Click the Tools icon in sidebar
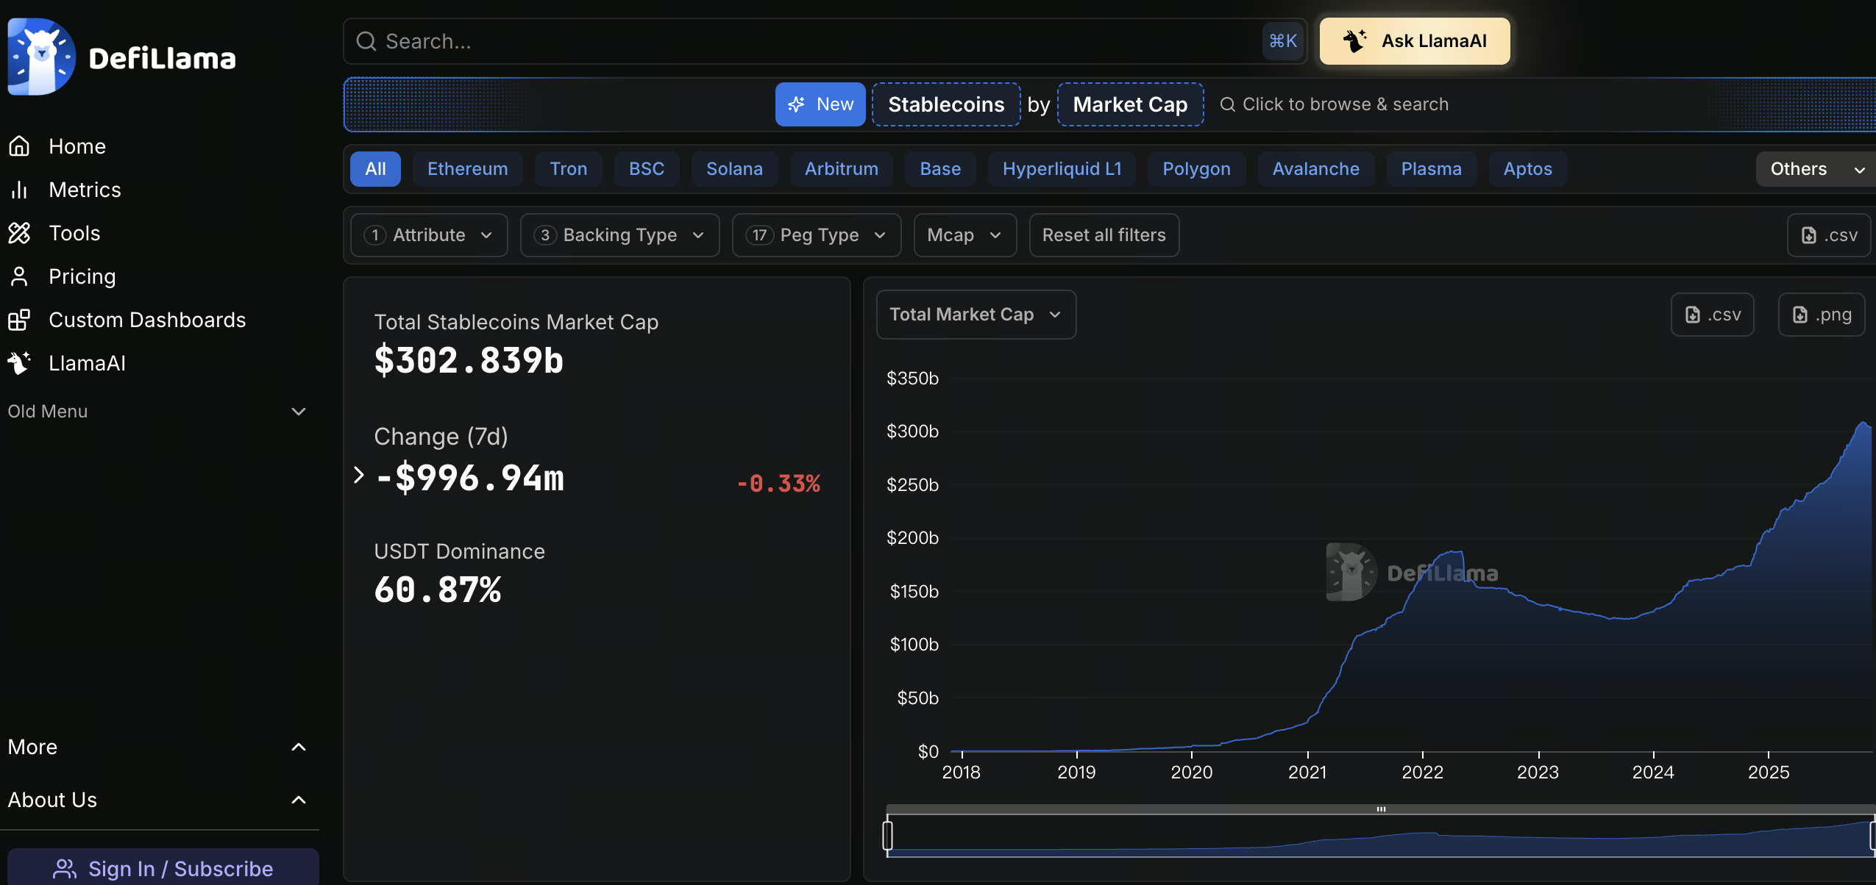 (x=19, y=233)
